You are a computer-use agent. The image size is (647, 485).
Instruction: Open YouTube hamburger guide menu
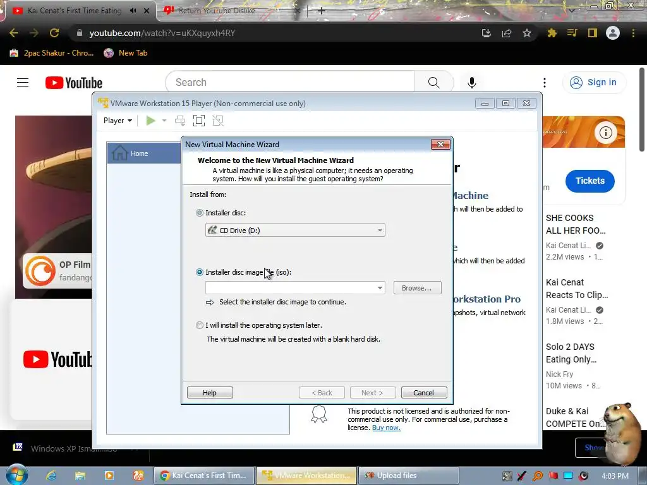pyautogui.click(x=23, y=83)
